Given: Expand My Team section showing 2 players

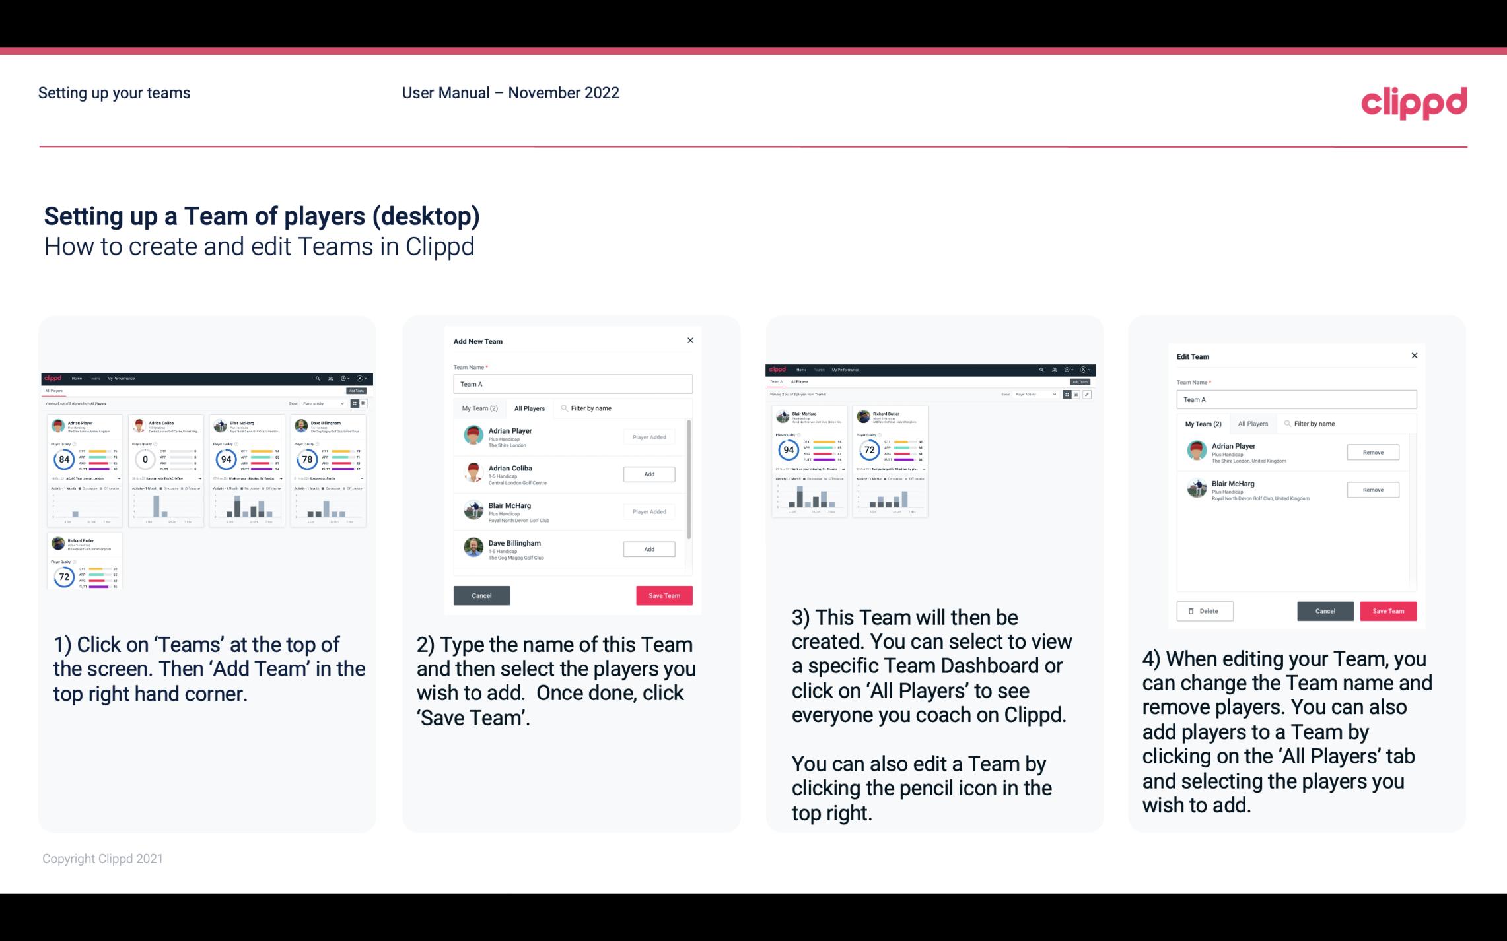Looking at the screenshot, I should (479, 408).
